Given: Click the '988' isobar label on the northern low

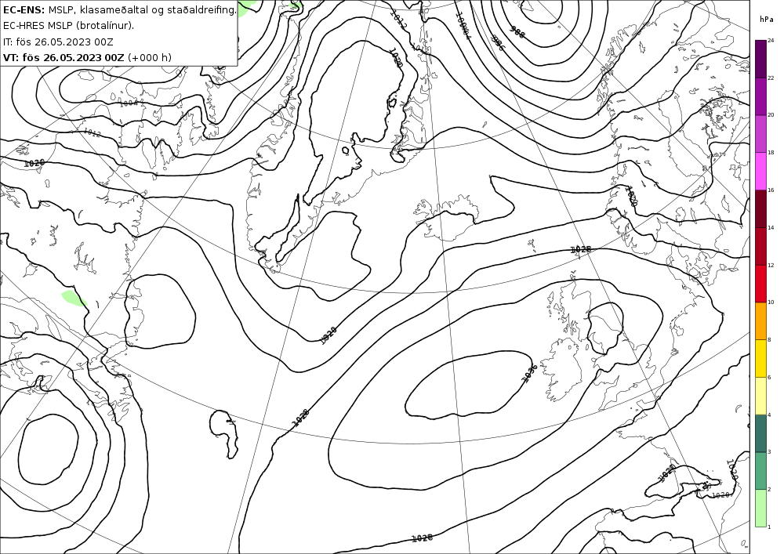Looking at the screenshot, I should [x=517, y=31].
